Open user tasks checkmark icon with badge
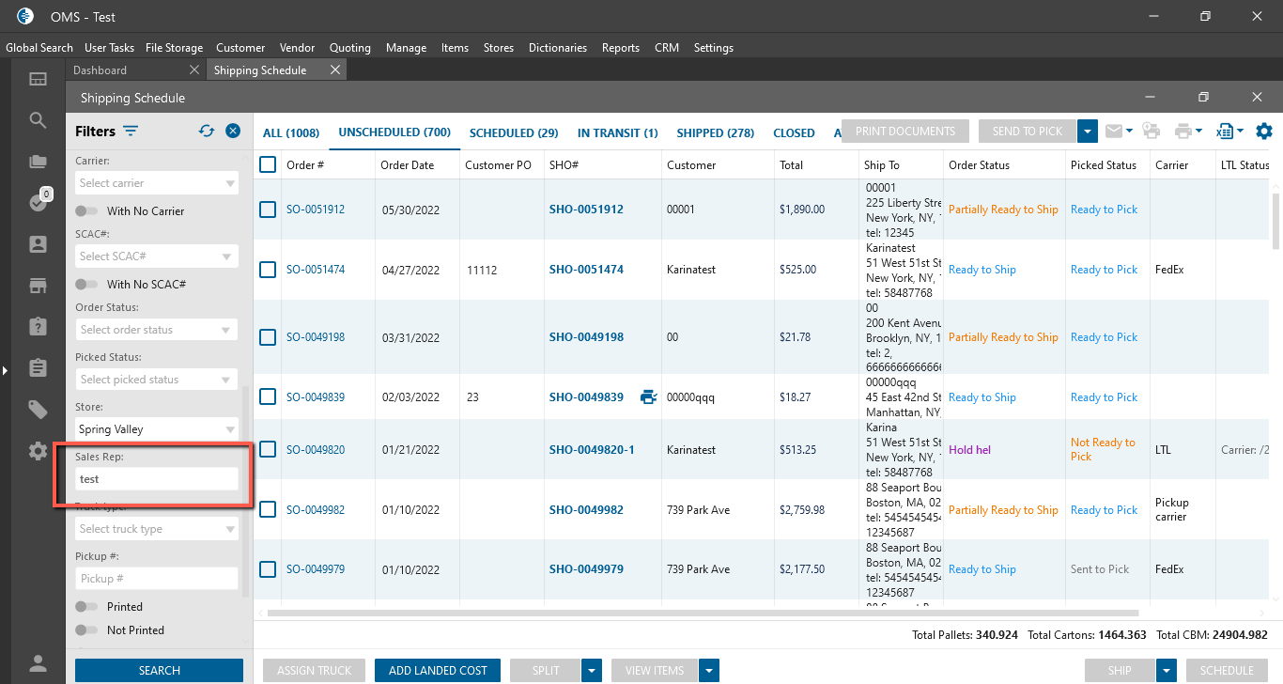This screenshot has width=1283, height=684. (x=38, y=203)
